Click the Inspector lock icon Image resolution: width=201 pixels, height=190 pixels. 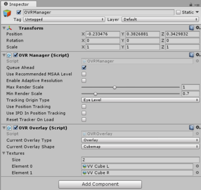click(x=191, y=5)
